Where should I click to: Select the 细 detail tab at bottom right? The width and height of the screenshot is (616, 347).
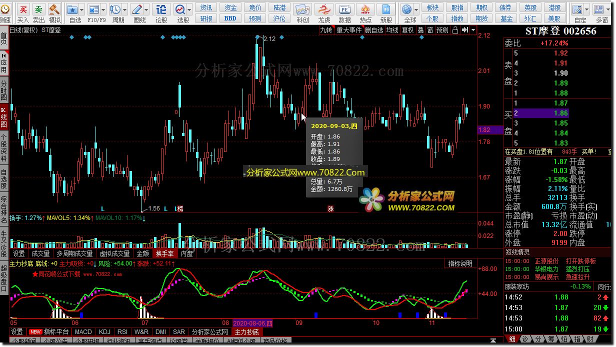point(512,339)
